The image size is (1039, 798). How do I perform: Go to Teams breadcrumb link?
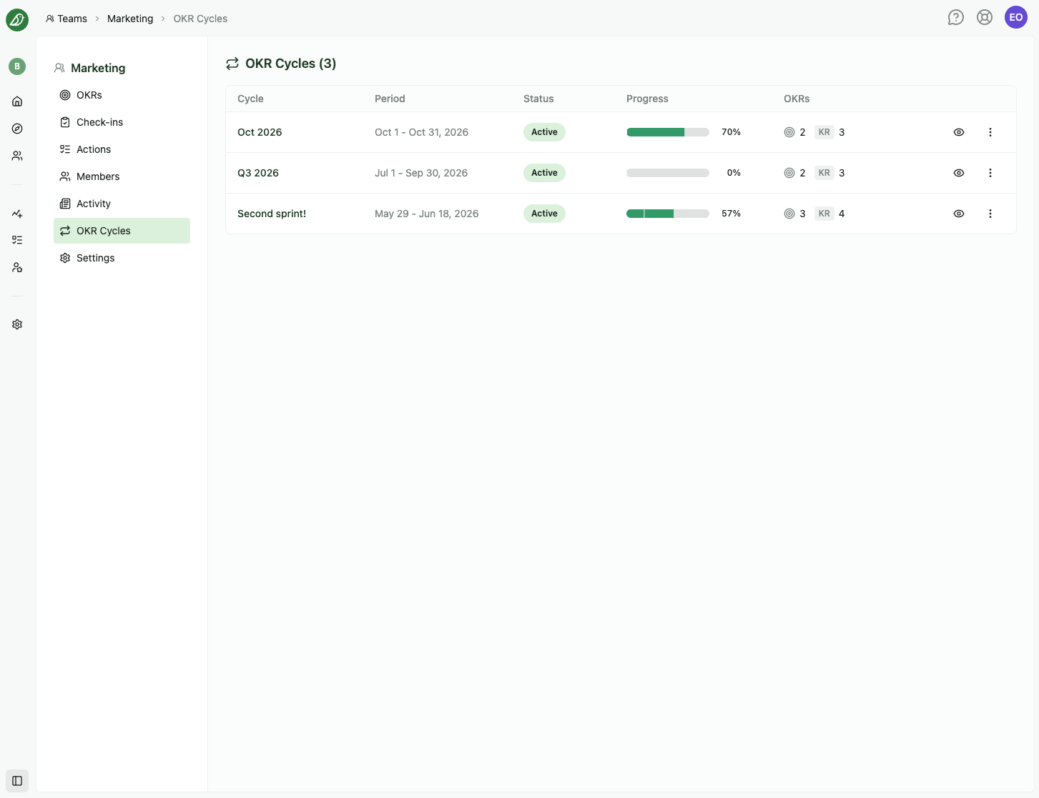67,19
